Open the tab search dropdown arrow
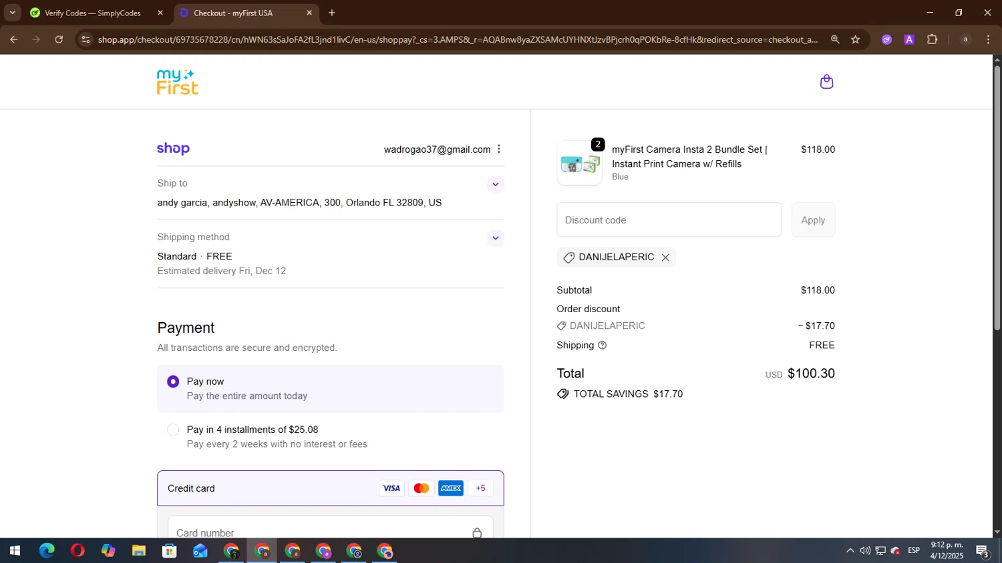Viewport: 1002px width, 563px height. pos(12,13)
